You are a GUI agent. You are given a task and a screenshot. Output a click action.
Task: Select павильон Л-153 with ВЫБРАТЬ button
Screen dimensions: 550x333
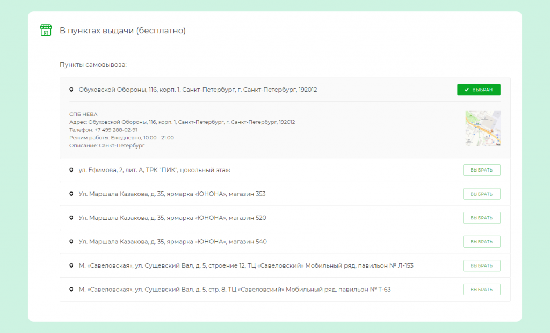[x=482, y=265]
